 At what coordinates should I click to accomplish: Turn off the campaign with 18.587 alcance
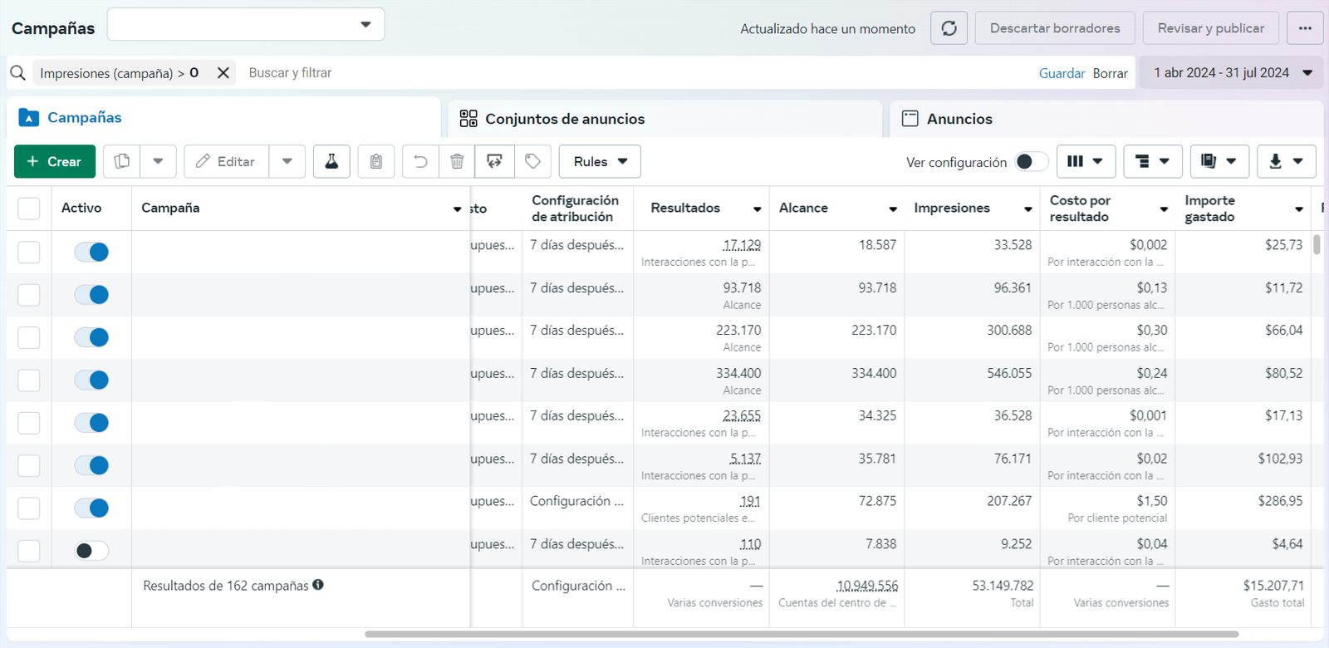[91, 252]
